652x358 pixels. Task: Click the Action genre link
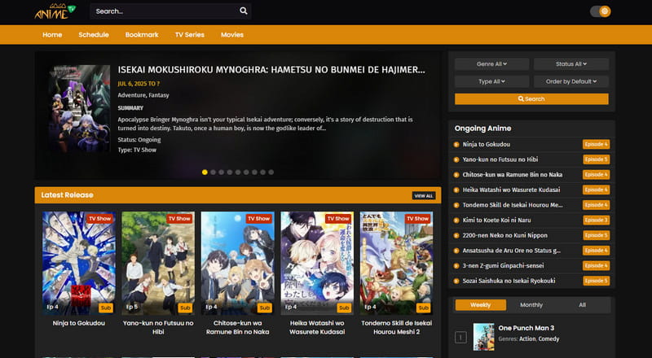pos(527,339)
